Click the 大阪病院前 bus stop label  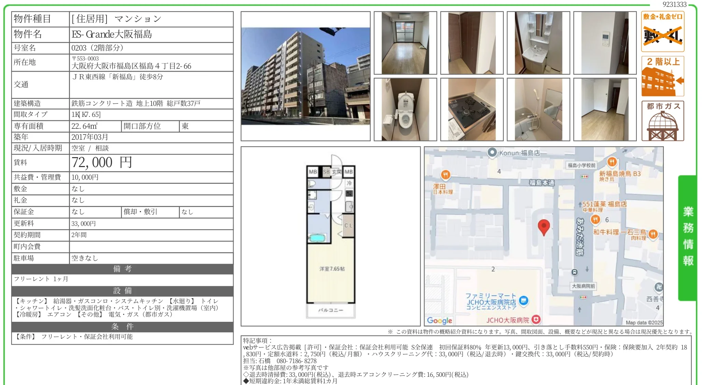[583, 286]
